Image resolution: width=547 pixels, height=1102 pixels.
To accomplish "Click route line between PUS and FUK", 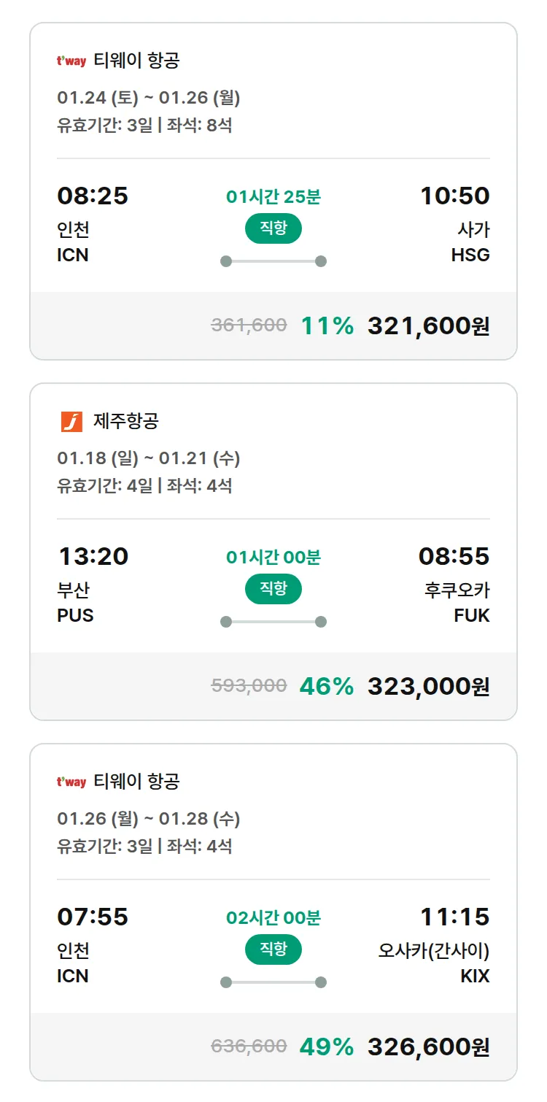I will tap(273, 622).
